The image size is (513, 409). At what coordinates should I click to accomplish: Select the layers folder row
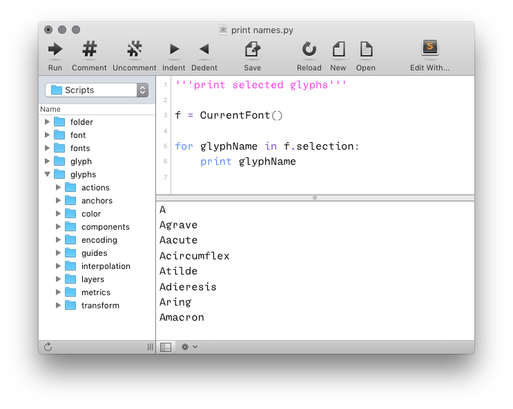pos(97,279)
